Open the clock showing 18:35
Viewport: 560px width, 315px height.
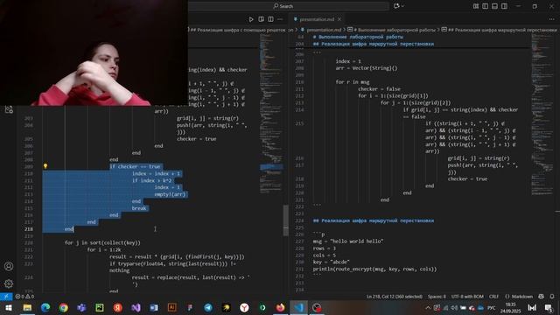pos(511,307)
